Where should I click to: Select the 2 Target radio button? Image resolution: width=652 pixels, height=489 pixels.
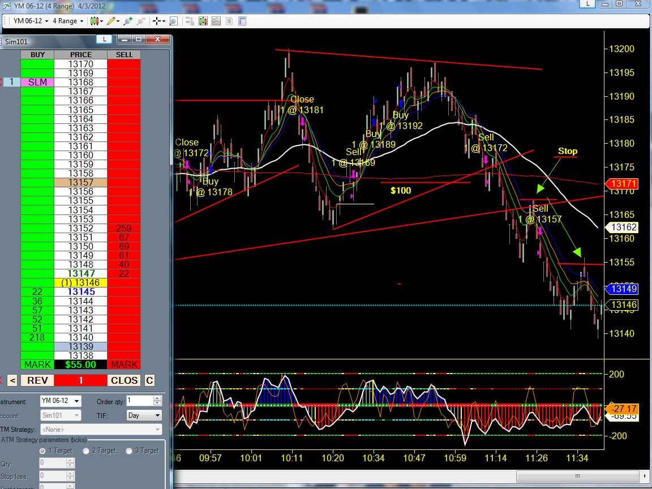(x=86, y=451)
